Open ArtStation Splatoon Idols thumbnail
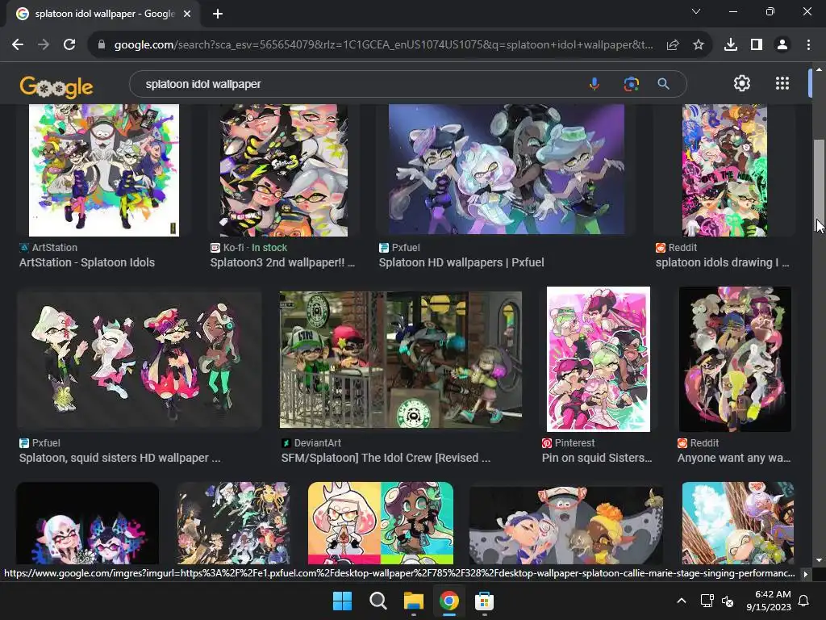Screen dimensions: 826x620 pos(104,170)
